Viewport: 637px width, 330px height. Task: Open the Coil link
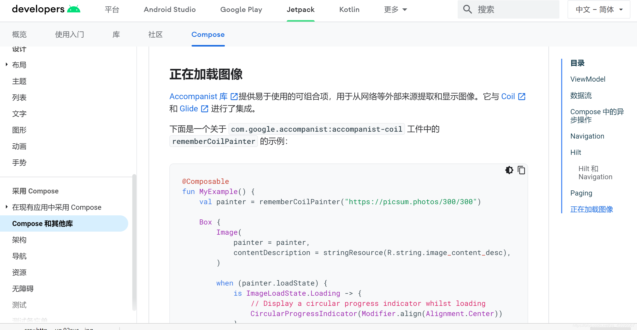pyautogui.click(x=508, y=97)
